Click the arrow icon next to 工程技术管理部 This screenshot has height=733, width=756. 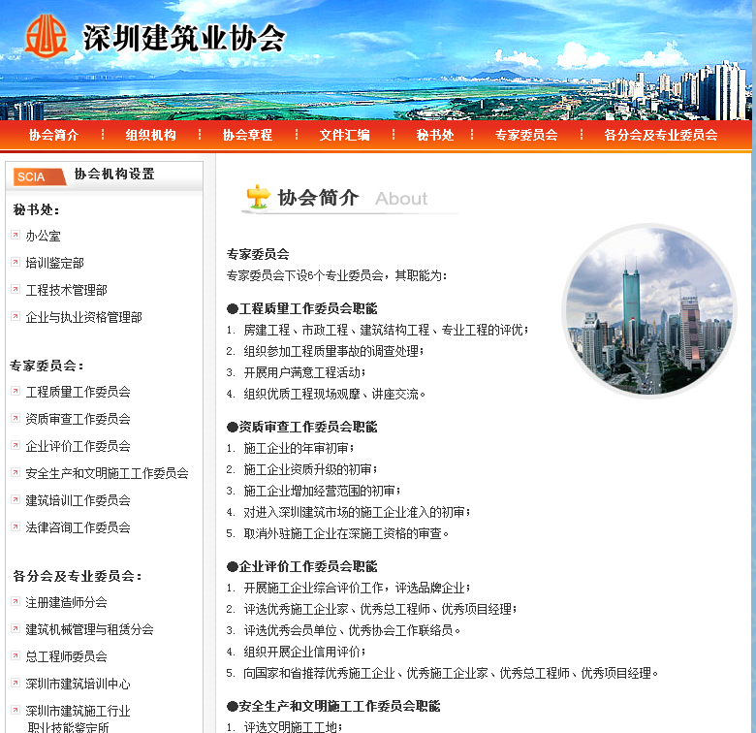coord(16,289)
